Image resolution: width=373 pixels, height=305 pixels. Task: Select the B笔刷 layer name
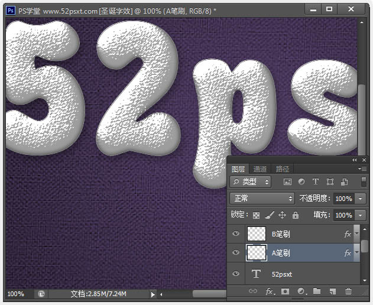tap(281, 234)
